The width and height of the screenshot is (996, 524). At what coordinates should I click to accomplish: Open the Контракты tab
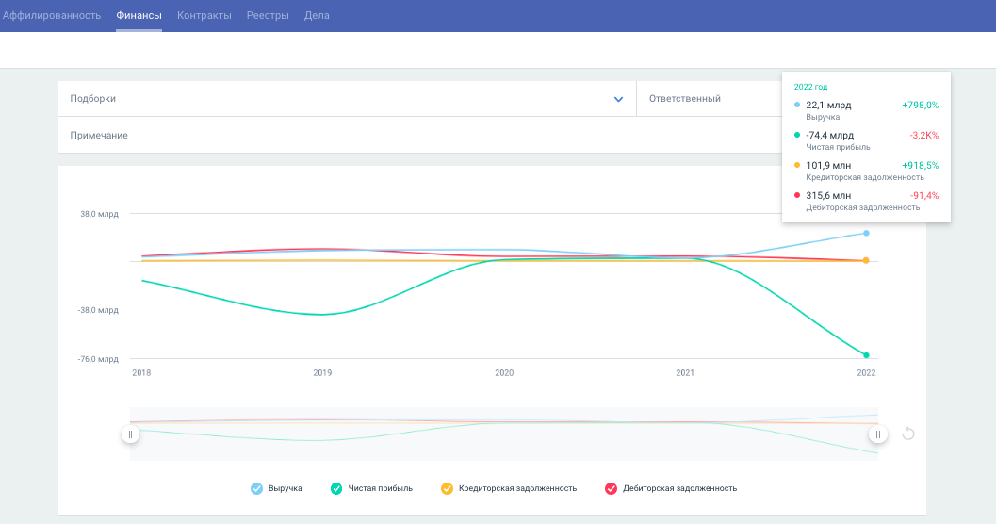(x=204, y=16)
